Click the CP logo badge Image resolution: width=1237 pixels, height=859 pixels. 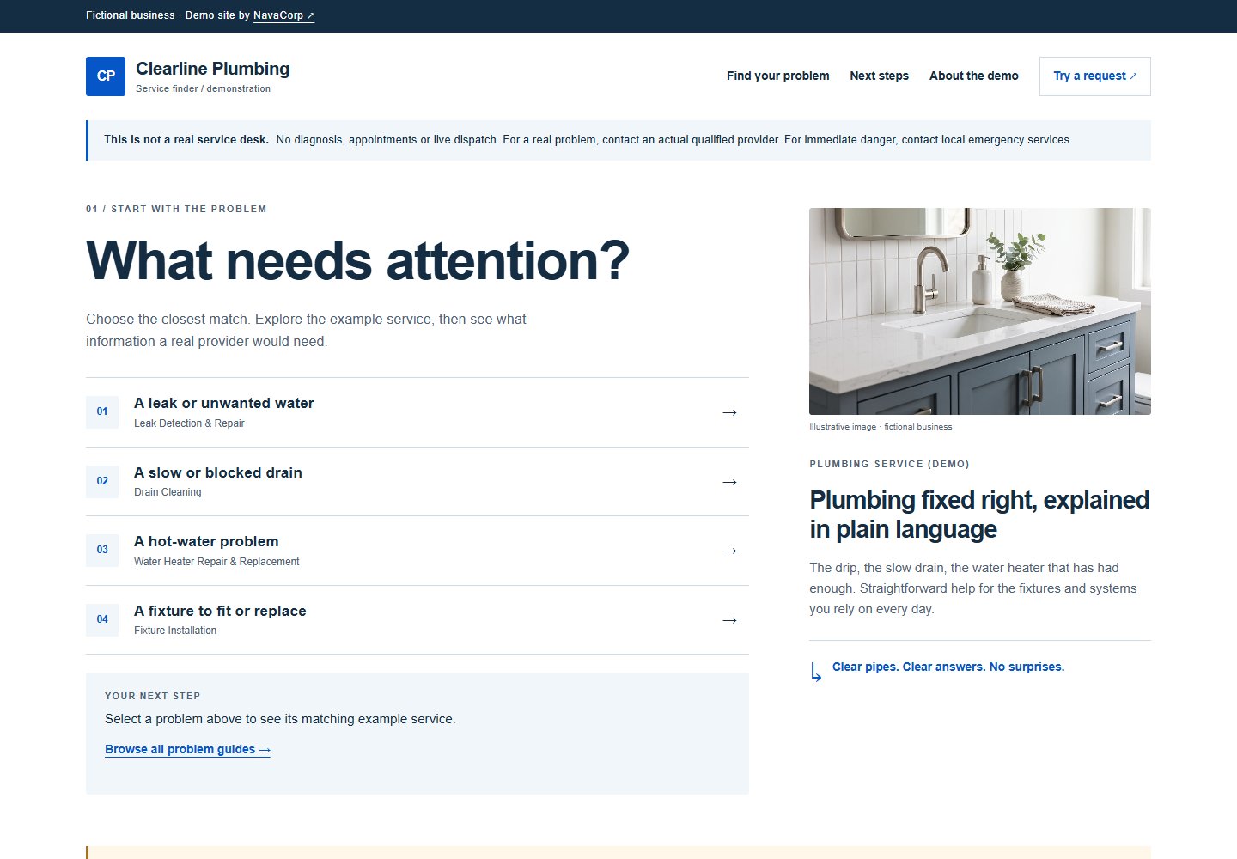pos(106,76)
